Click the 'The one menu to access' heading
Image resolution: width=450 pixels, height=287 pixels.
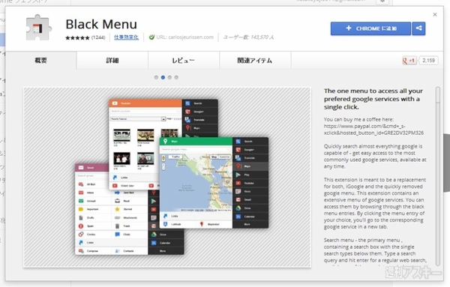click(373, 99)
